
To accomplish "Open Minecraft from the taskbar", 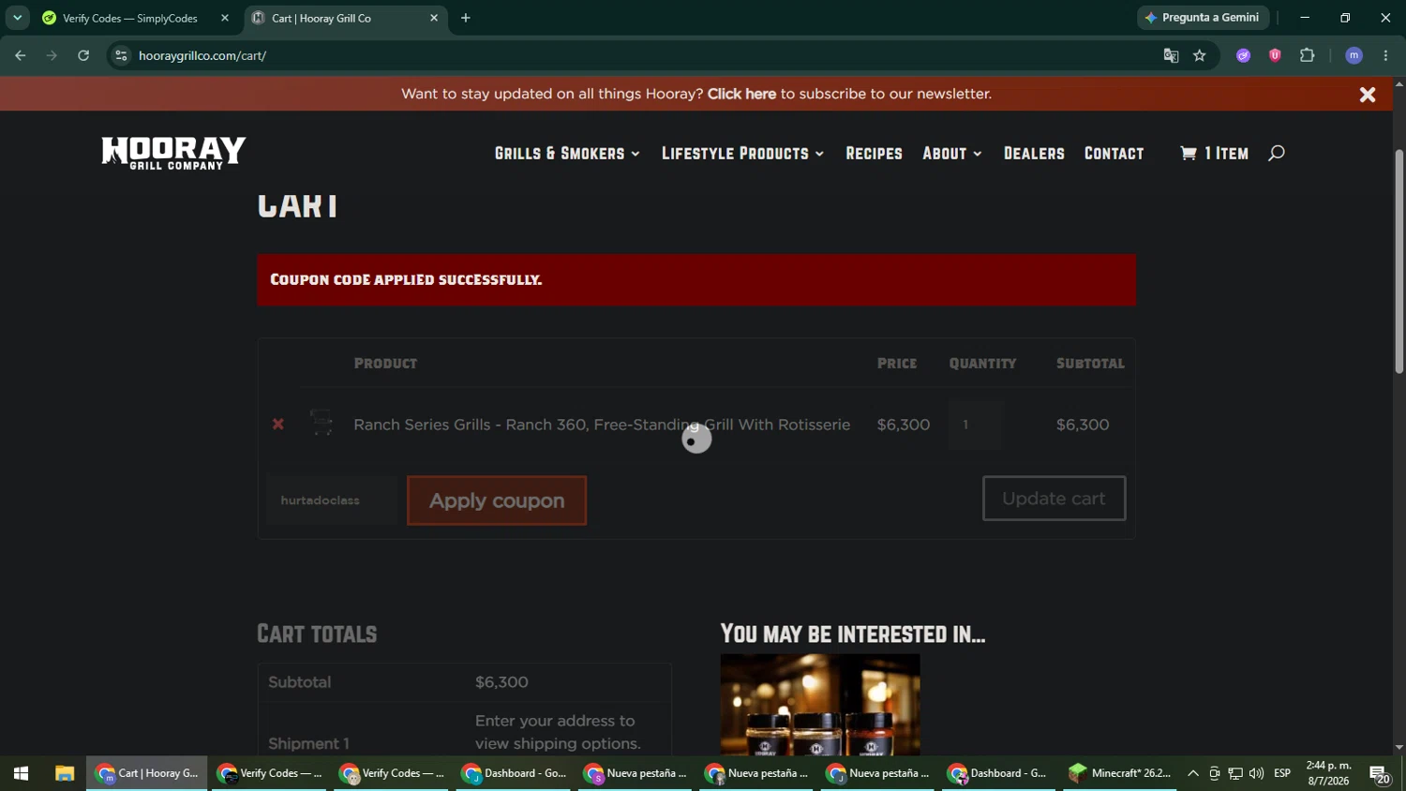I will point(1120,773).
